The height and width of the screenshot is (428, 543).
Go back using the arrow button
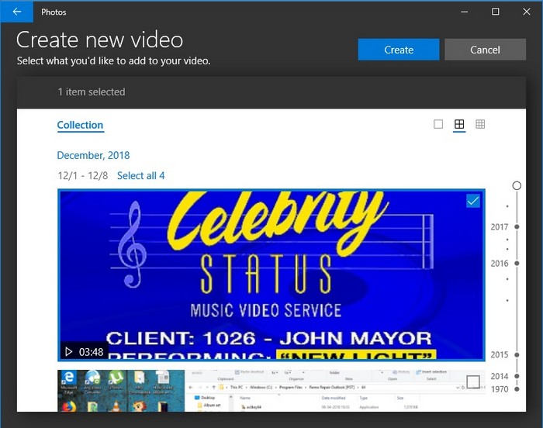click(x=16, y=12)
